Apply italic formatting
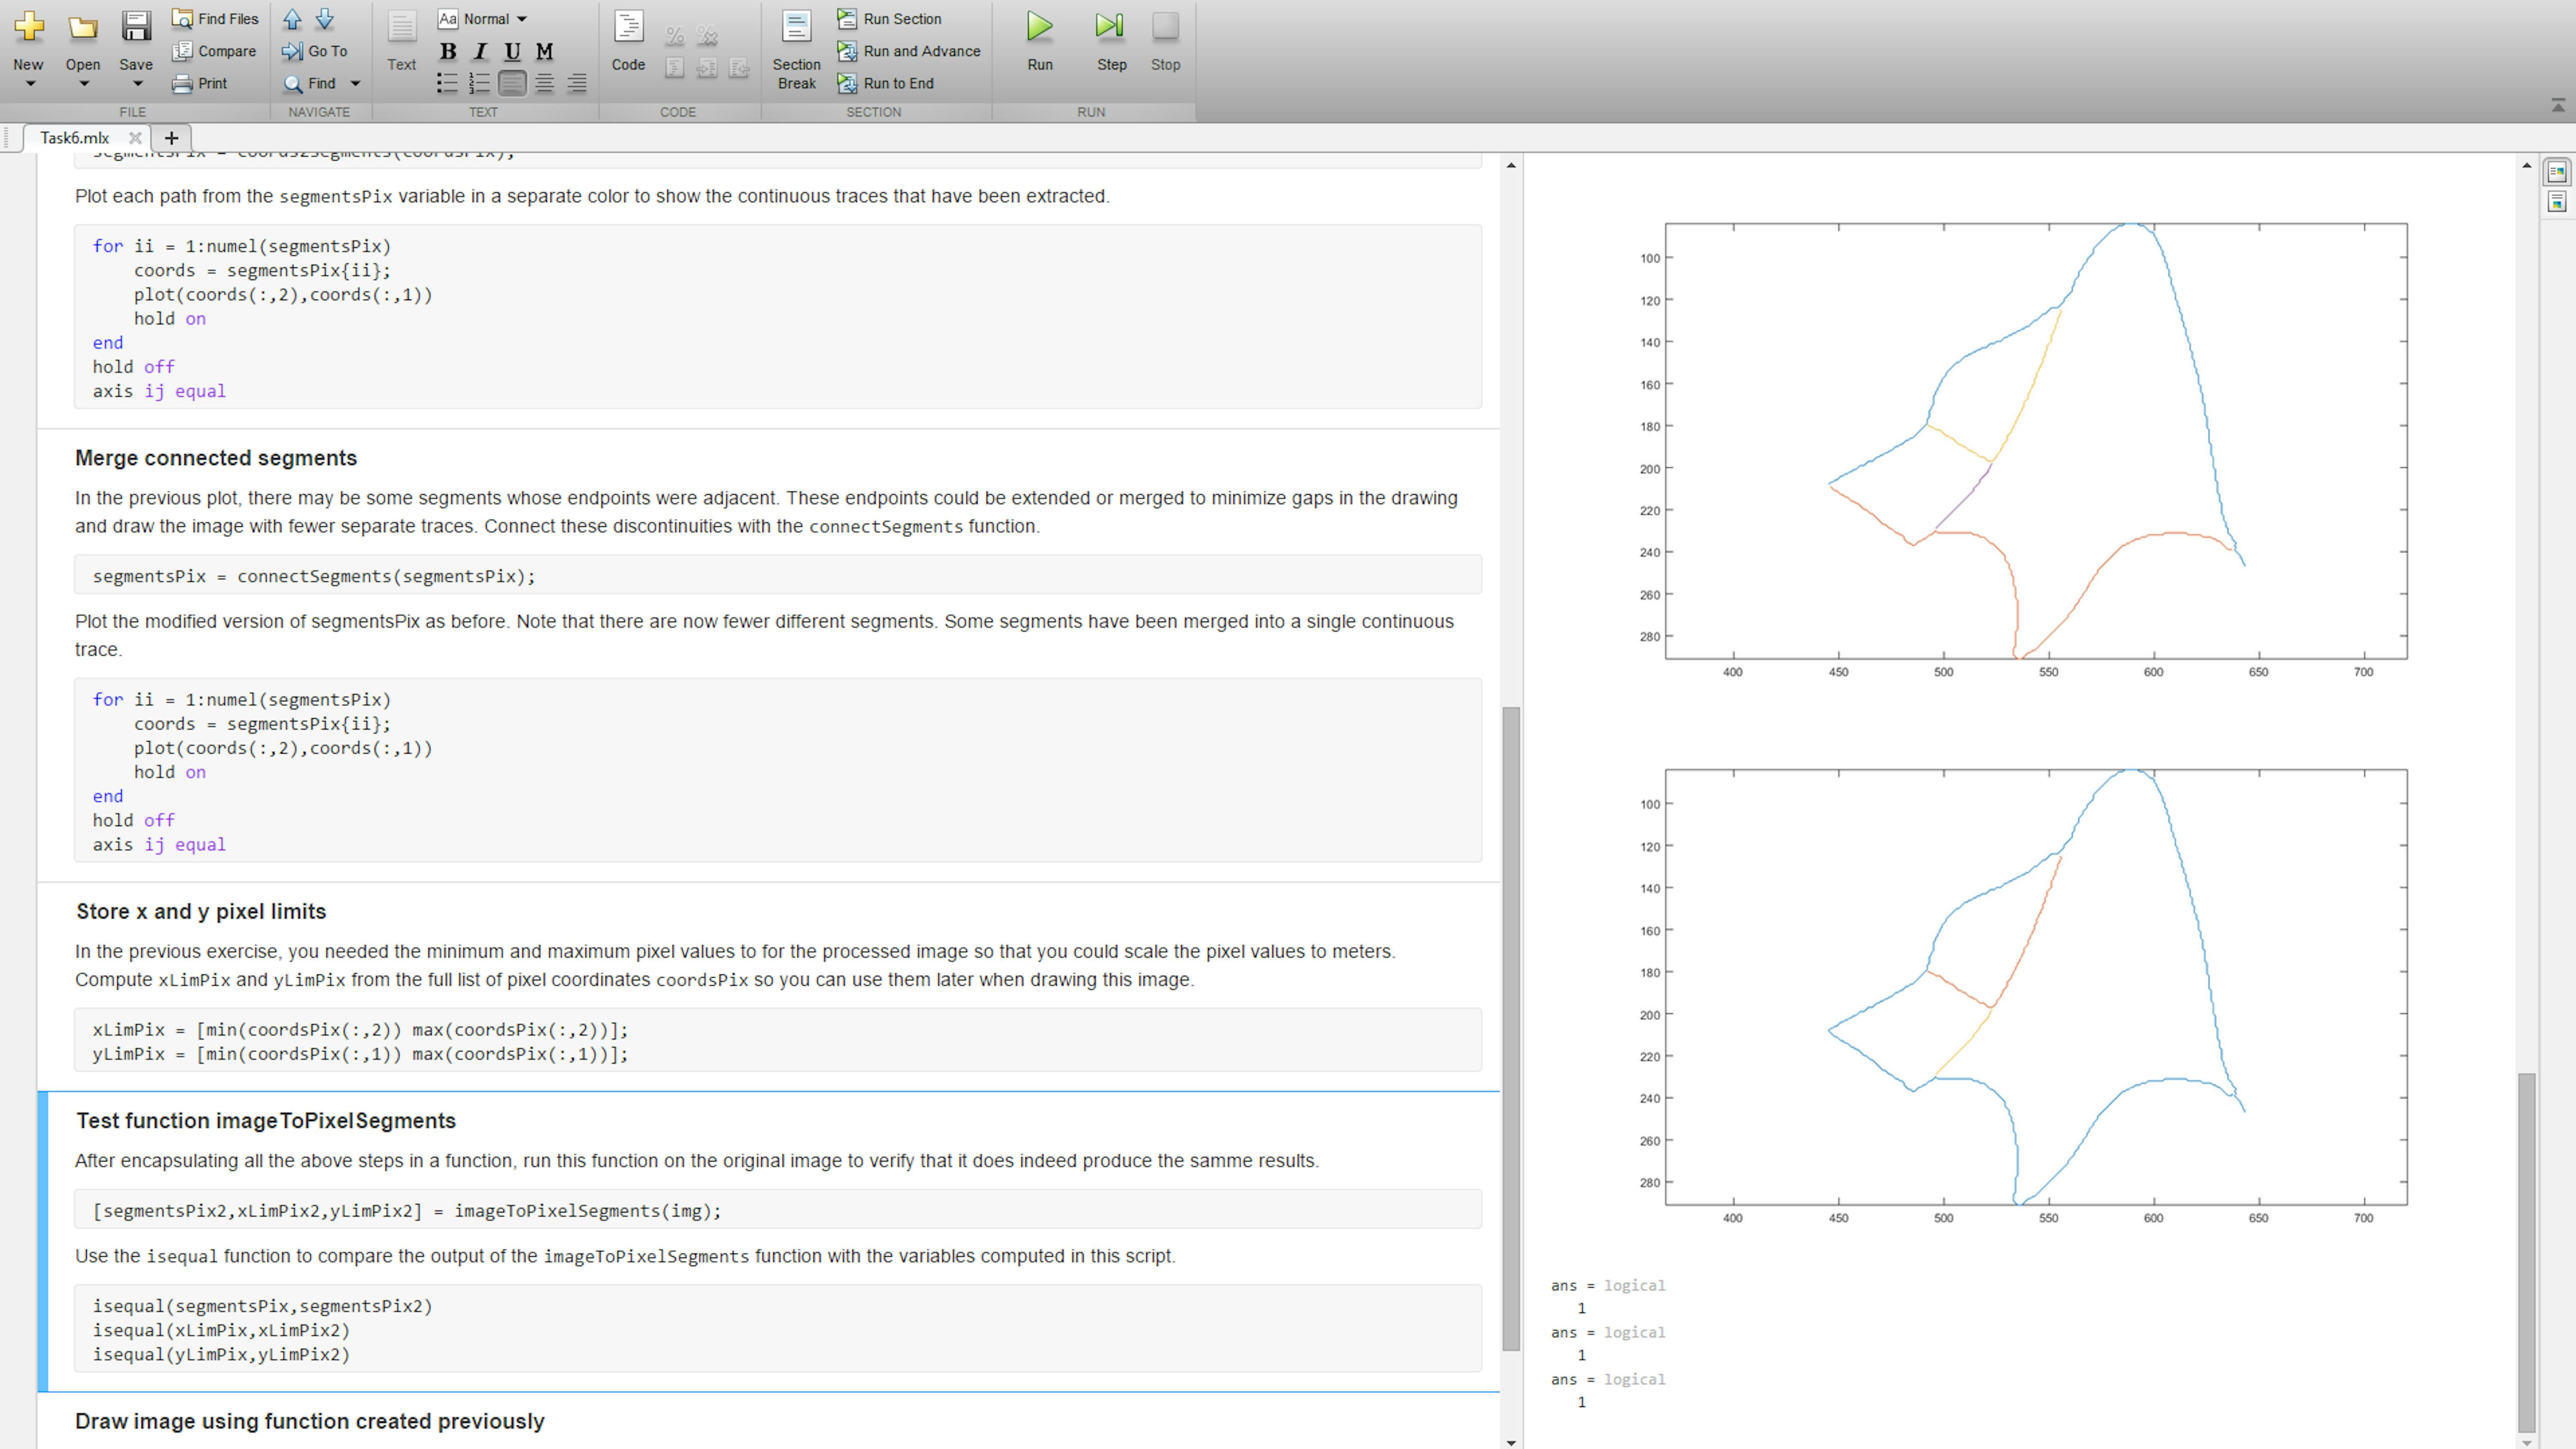Viewport: 2576px width, 1449px height. [480, 51]
